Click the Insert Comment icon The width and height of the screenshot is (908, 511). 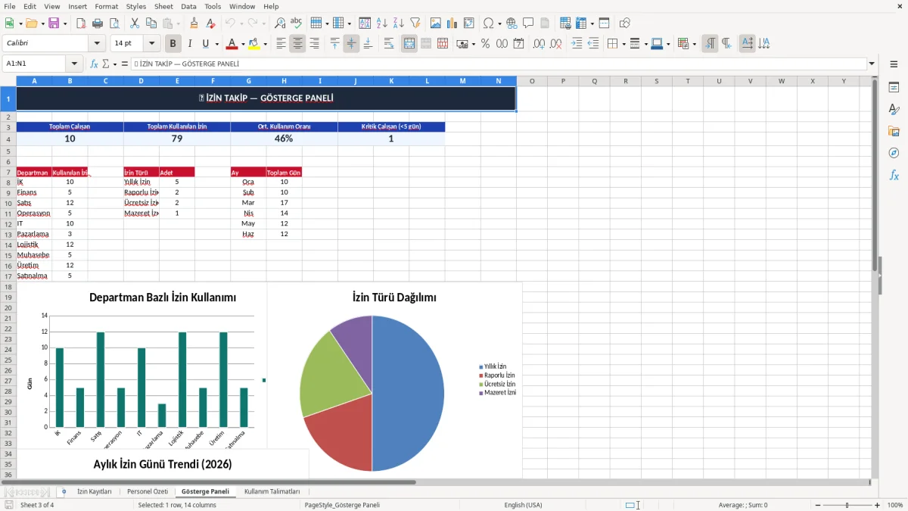(528, 23)
